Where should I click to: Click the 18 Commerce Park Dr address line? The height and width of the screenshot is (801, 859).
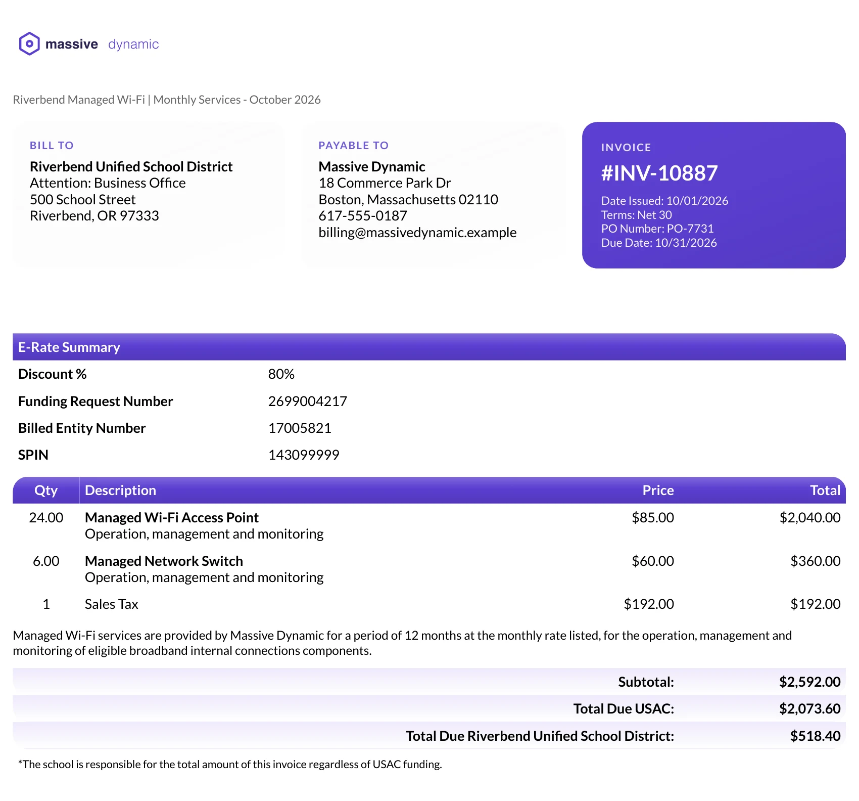(x=385, y=183)
